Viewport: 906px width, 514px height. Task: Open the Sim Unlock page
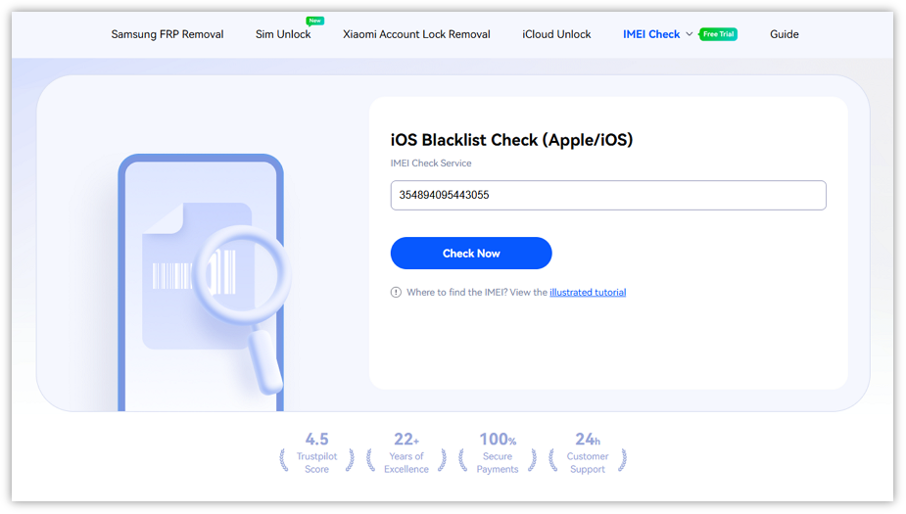[x=283, y=34]
